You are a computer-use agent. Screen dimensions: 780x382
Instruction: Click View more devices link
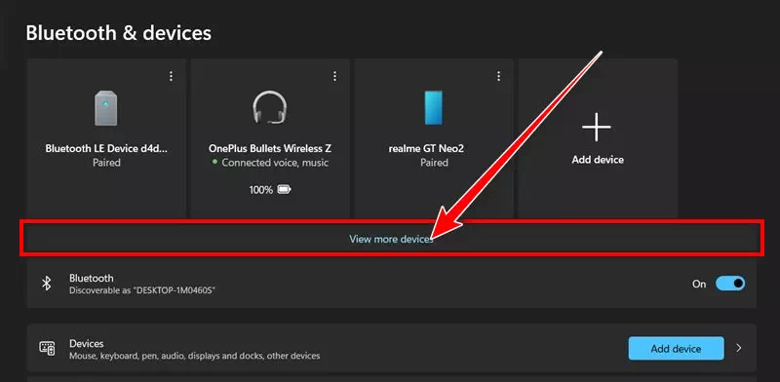click(391, 239)
